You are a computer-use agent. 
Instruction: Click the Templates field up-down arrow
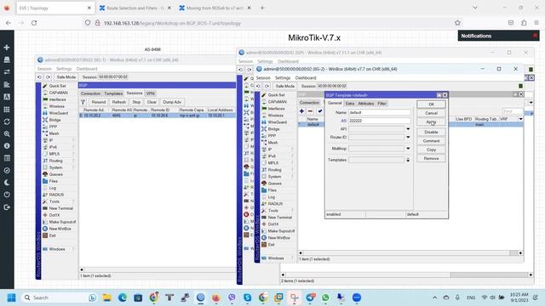click(x=408, y=160)
